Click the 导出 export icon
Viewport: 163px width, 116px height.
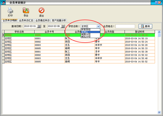click(26, 10)
